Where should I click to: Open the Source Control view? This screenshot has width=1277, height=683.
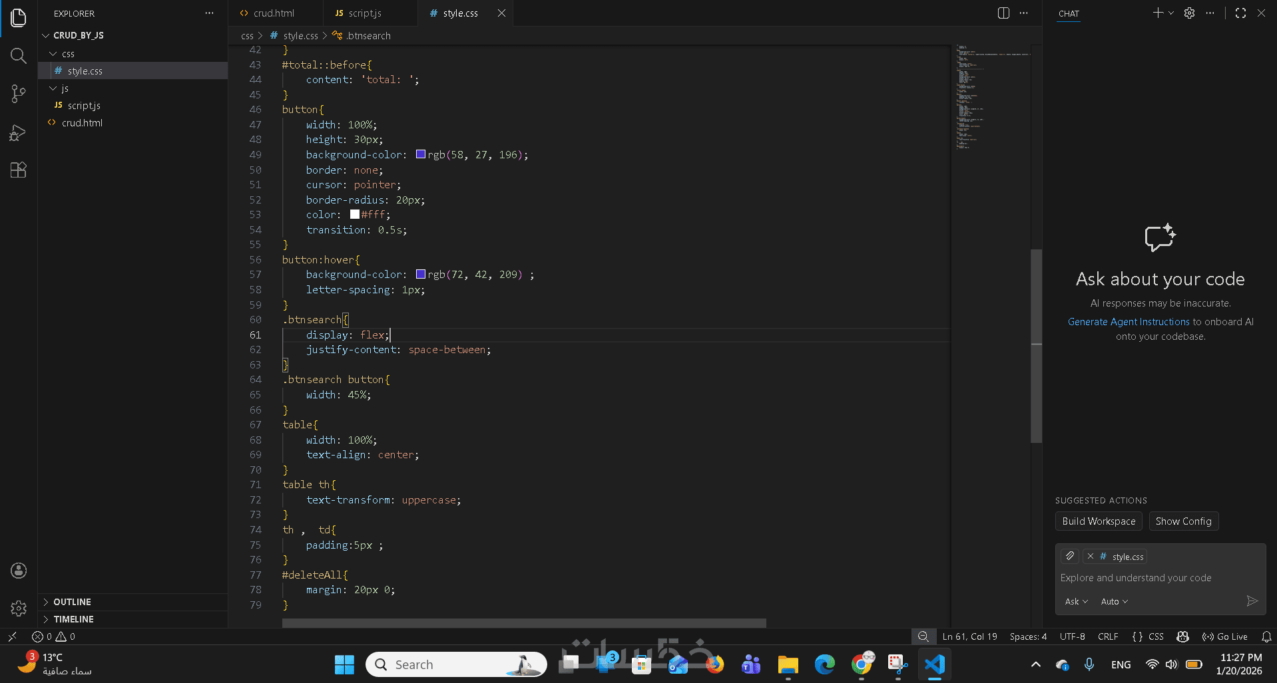[19, 94]
